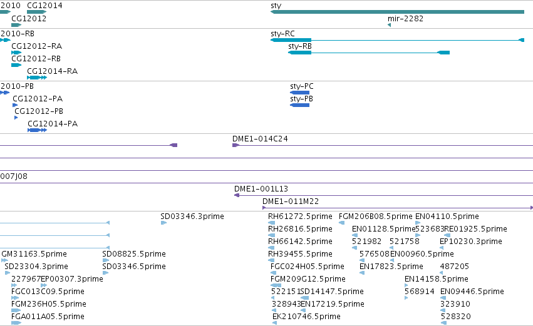Image resolution: width=533 pixels, height=326 pixels.
Task: Click the CG12014 gene label
Action: point(44,6)
